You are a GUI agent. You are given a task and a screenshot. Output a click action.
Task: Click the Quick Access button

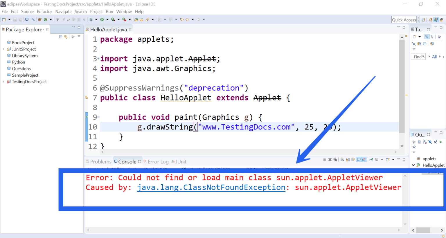point(404,19)
